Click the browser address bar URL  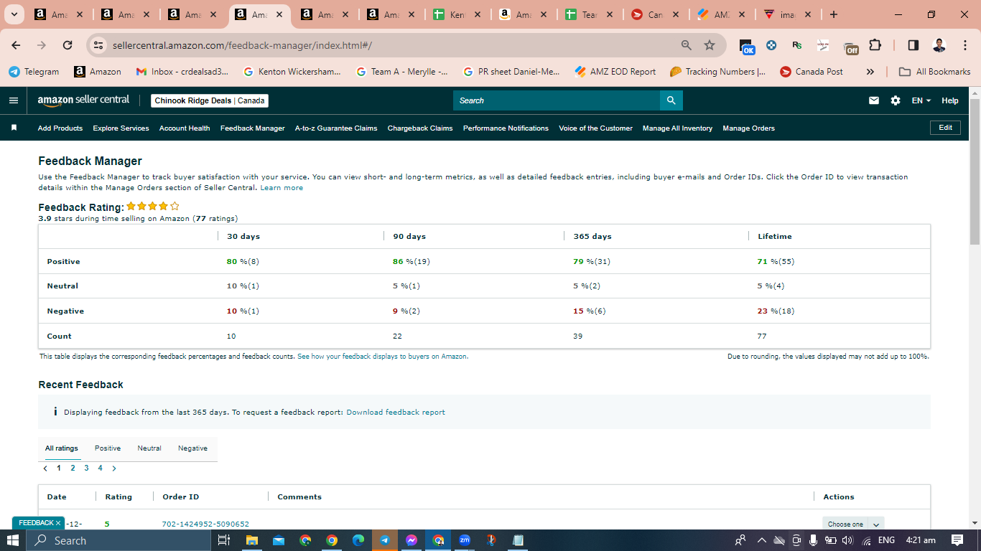[x=242, y=45]
